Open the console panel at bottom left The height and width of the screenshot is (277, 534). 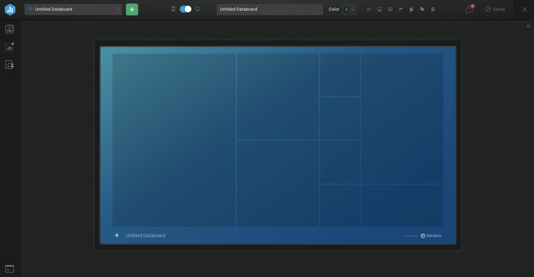click(x=10, y=269)
